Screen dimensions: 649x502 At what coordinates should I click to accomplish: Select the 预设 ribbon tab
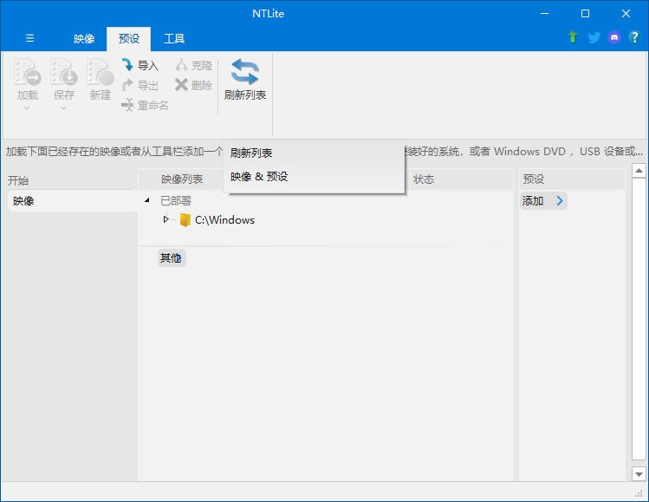pyautogui.click(x=129, y=39)
